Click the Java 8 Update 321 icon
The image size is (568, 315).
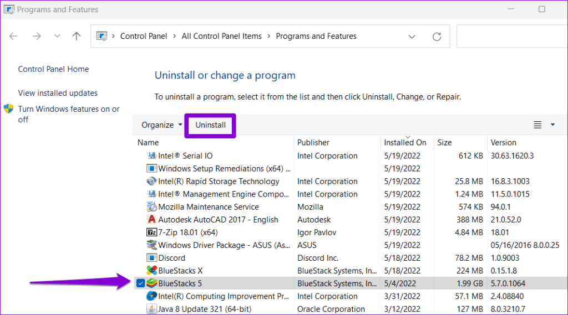[151, 309]
